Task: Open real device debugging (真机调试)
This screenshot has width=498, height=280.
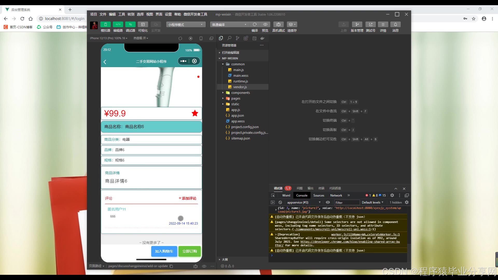Action: tap(278, 24)
